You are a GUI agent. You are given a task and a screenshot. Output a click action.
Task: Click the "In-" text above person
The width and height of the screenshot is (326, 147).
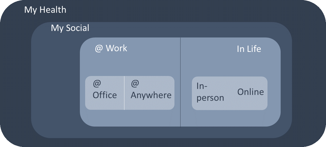coord(202,86)
